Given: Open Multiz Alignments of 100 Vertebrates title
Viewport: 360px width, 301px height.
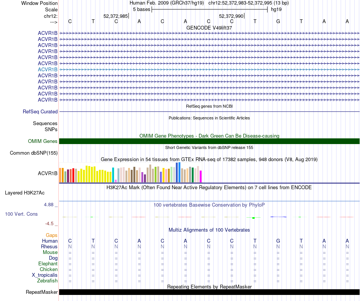Looking at the screenshot, I should (209, 230).
